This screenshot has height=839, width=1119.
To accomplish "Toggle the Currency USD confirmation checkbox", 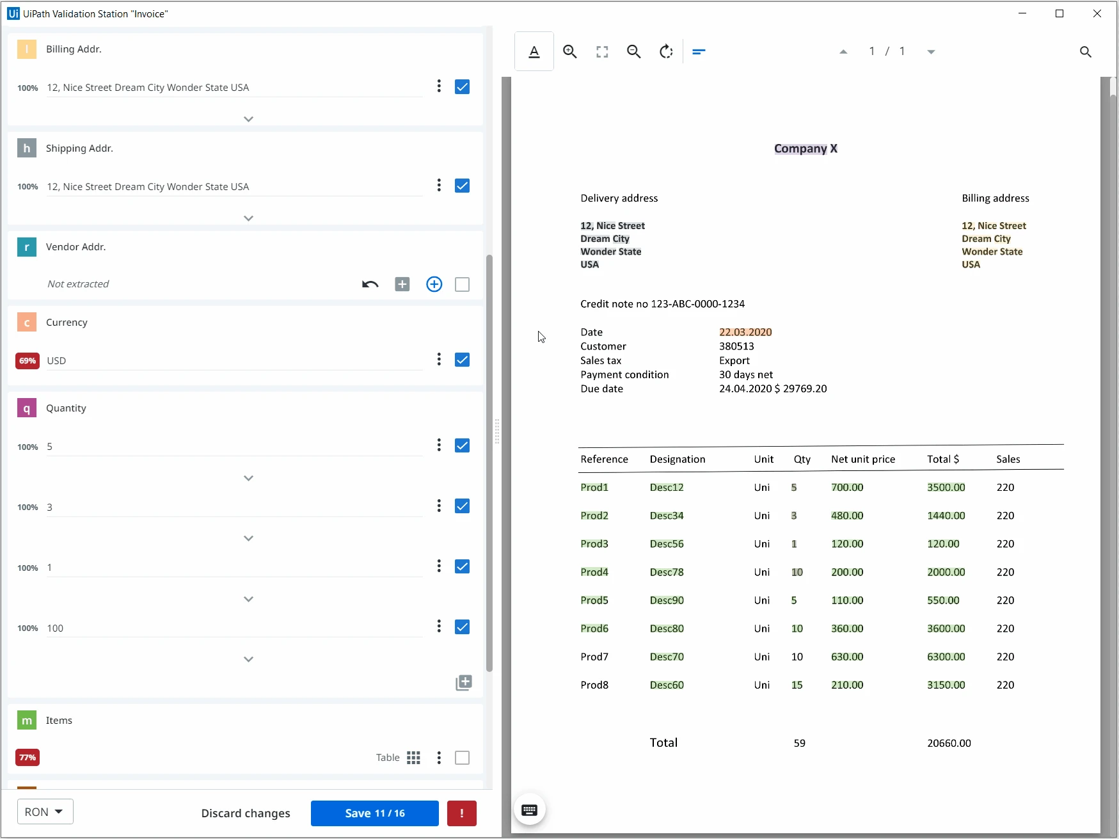I will 462,360.
